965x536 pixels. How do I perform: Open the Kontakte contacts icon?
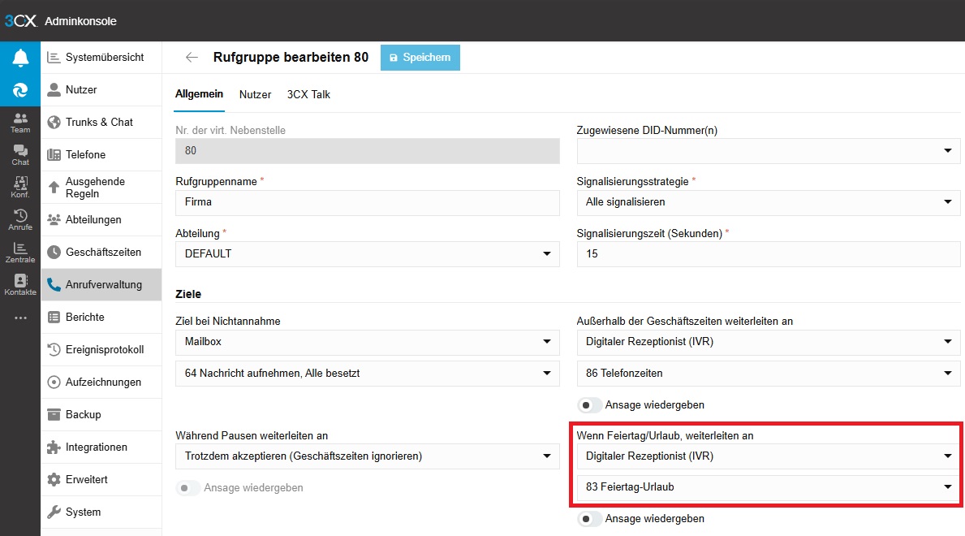[20, 285]
